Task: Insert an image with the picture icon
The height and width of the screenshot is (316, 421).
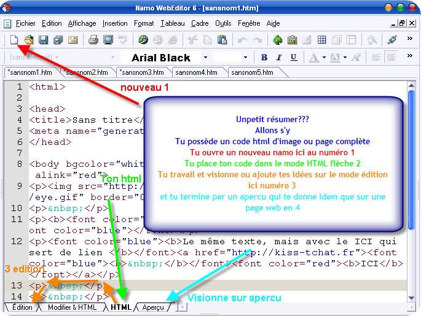Action: point(293,40)
